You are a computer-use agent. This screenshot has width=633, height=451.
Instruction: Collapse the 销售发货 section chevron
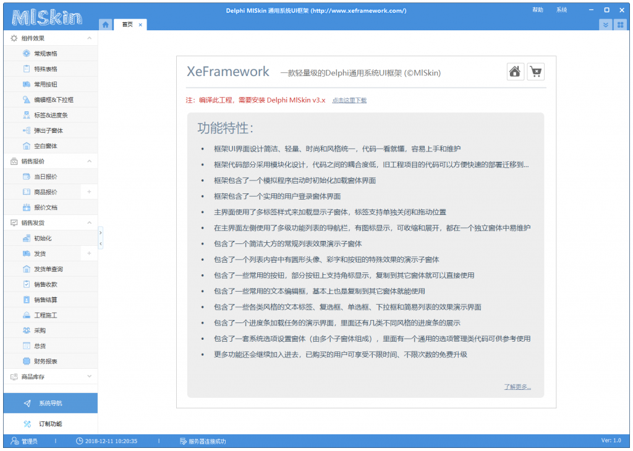89,222
